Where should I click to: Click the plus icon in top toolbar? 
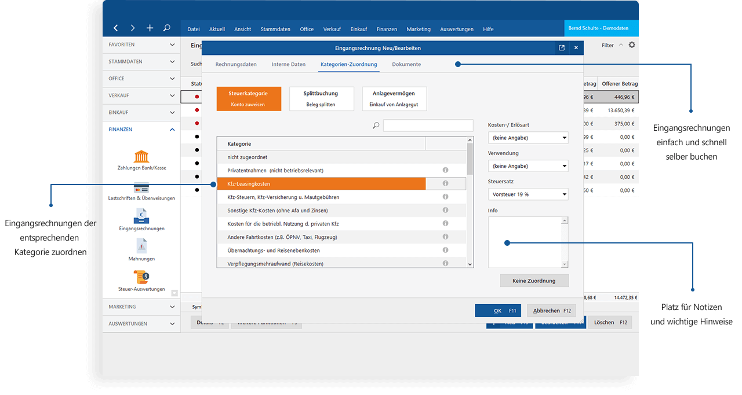click(x=150, y=28)
